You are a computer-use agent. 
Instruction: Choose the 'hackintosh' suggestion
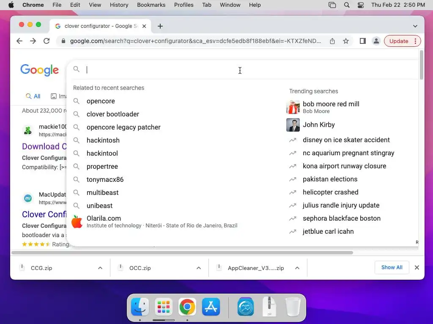103,140
